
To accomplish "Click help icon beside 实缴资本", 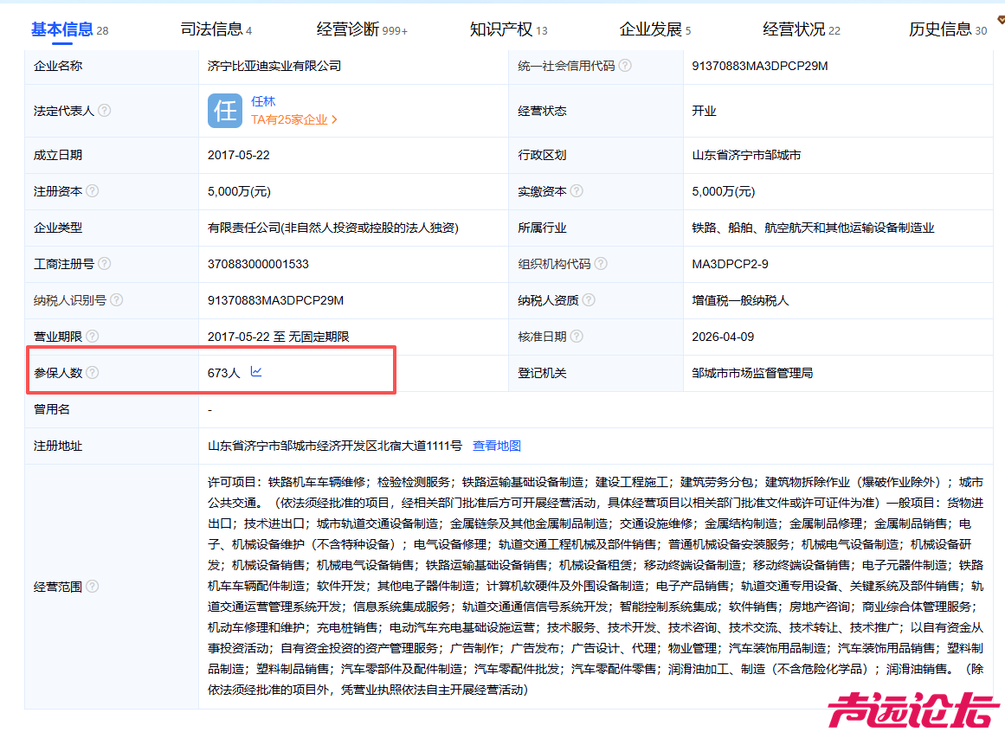I will click(x=577, y=191).
